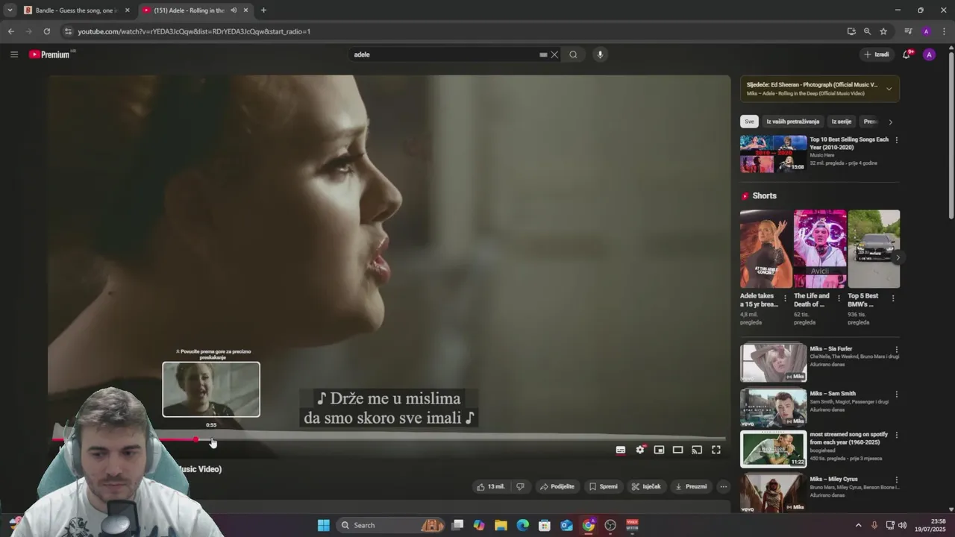Toggle subtitles in the video player
Screen dimensions: 955x537
[x=620, y=450]
